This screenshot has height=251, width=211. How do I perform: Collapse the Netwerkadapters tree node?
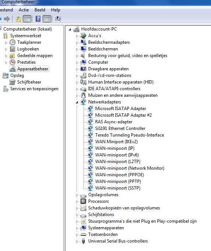coord(77,102)
